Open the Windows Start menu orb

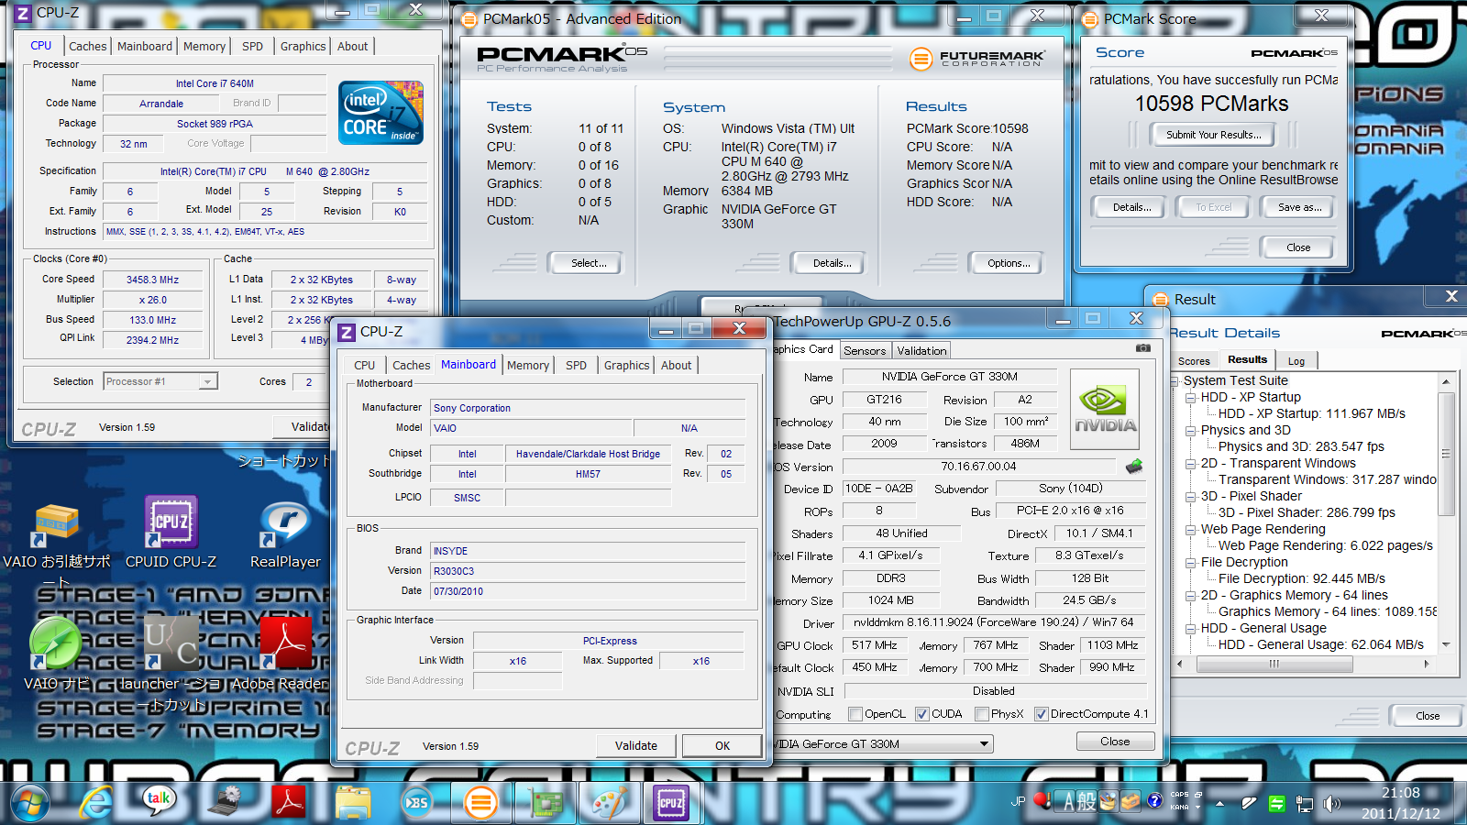coord(29,804)
